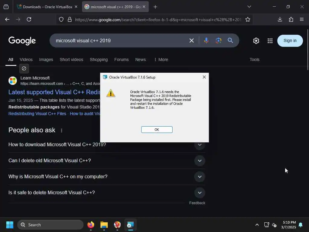The image size is (309, 232).
Task: Select the VirtualBox installer taskbar icon
Action: (x=130, y=225)
